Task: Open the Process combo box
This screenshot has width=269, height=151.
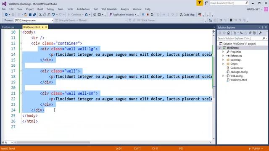Action: click(x=34, y=21)
